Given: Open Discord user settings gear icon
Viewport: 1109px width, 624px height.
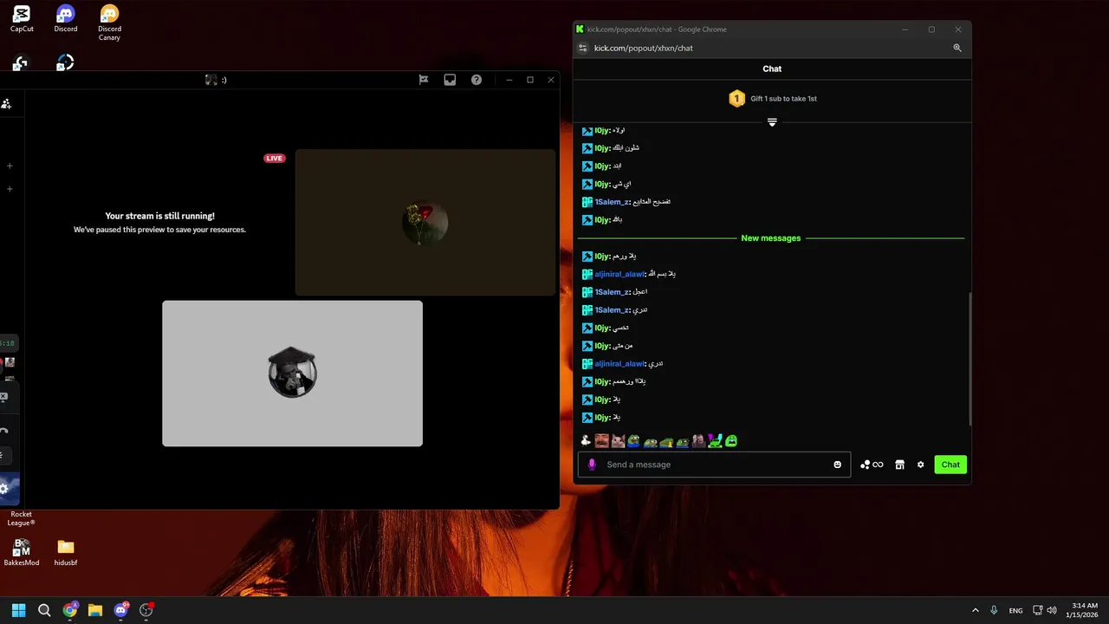Looking at the screenshot, I should (4, 489).
